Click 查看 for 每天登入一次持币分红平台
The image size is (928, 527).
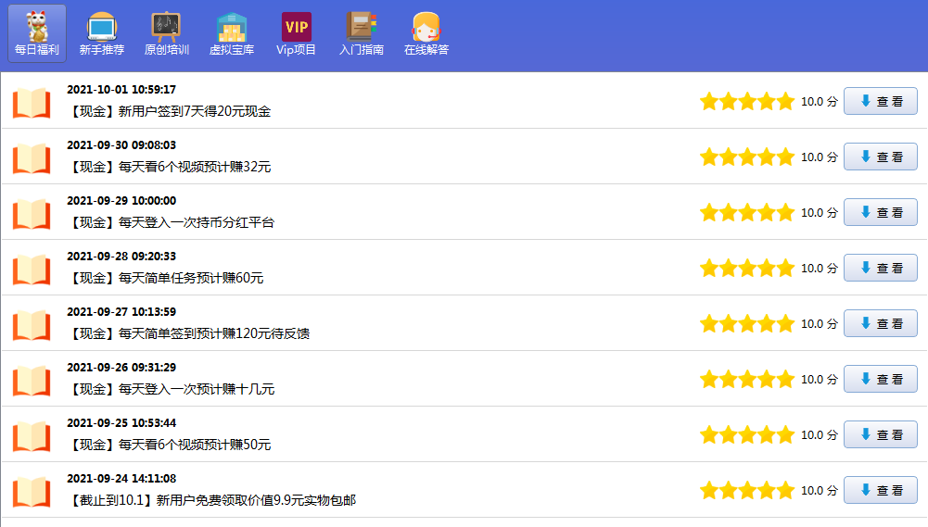click(x=880, y=212)
